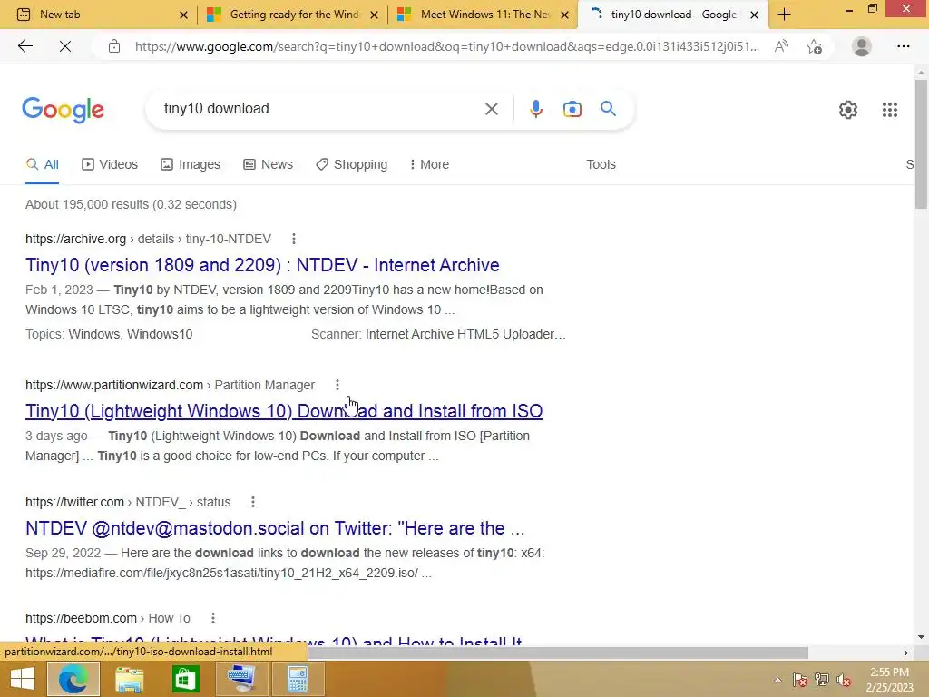Open Google quick settings gear
This screenshot has height=697, width=929.
click(x=848, y=110)
